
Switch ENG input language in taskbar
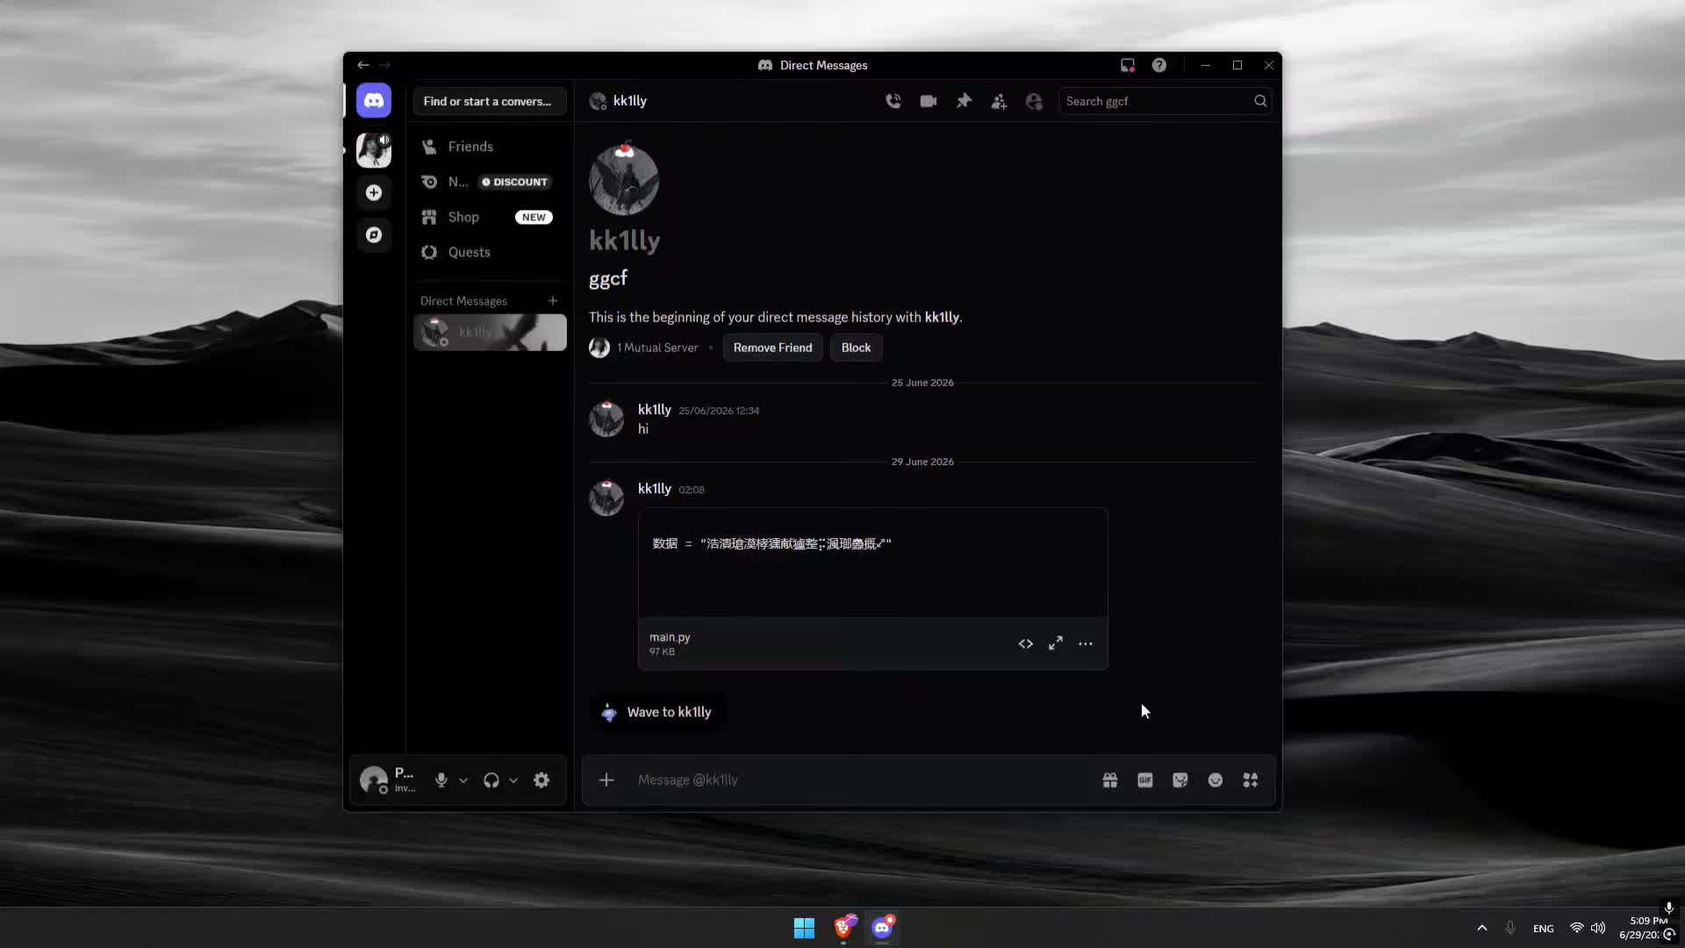[1544, 928]
